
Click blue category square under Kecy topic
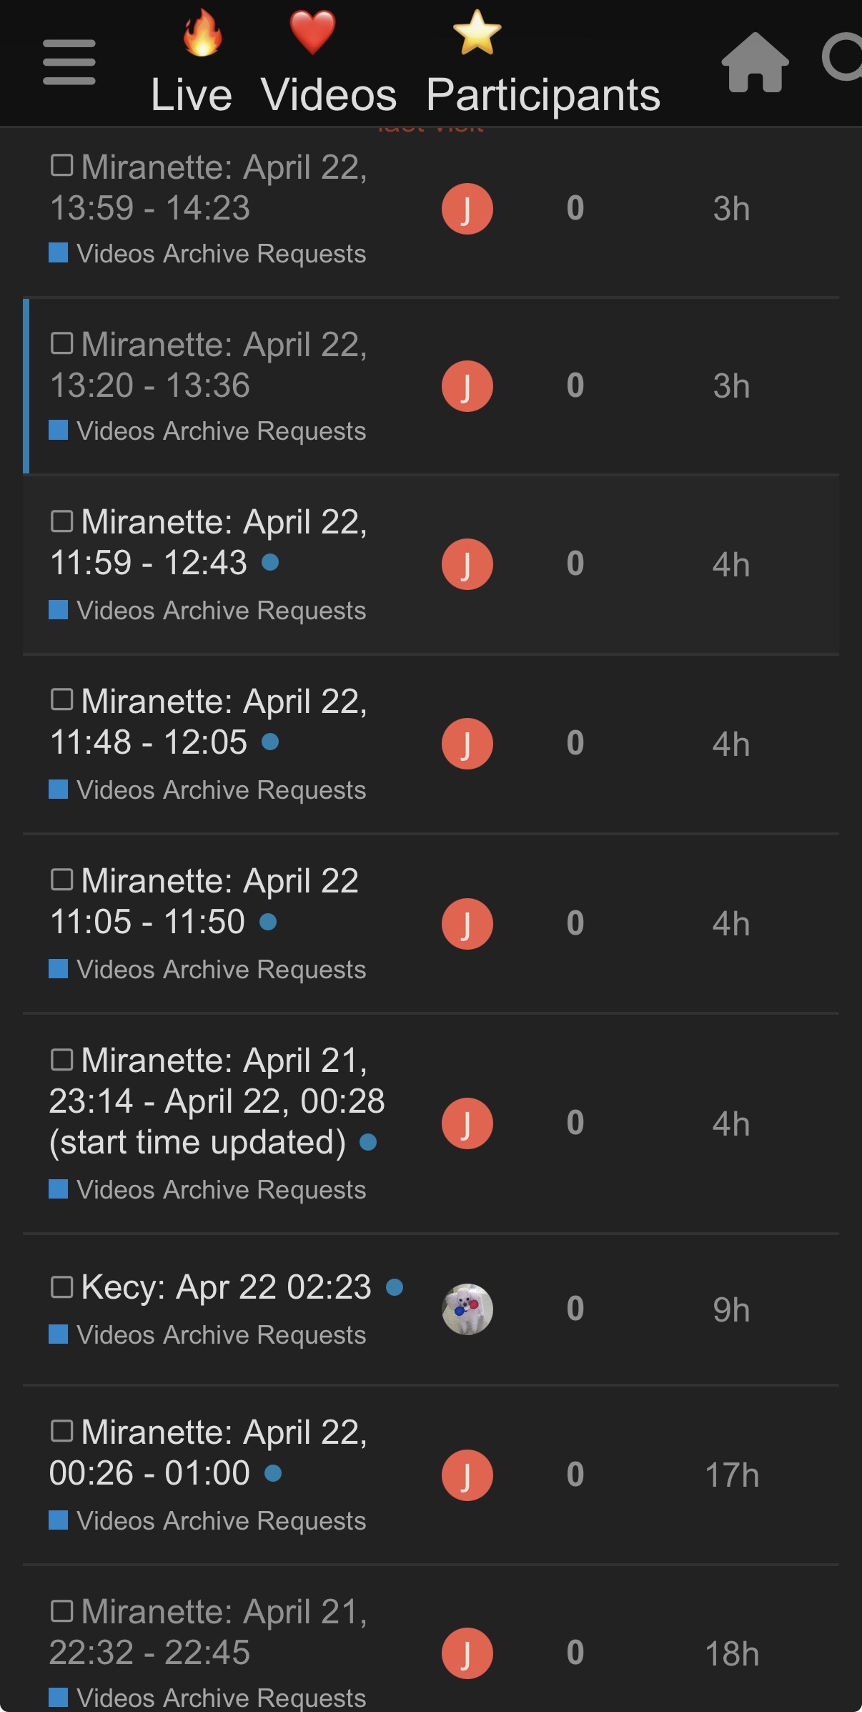pos(58,1334)
